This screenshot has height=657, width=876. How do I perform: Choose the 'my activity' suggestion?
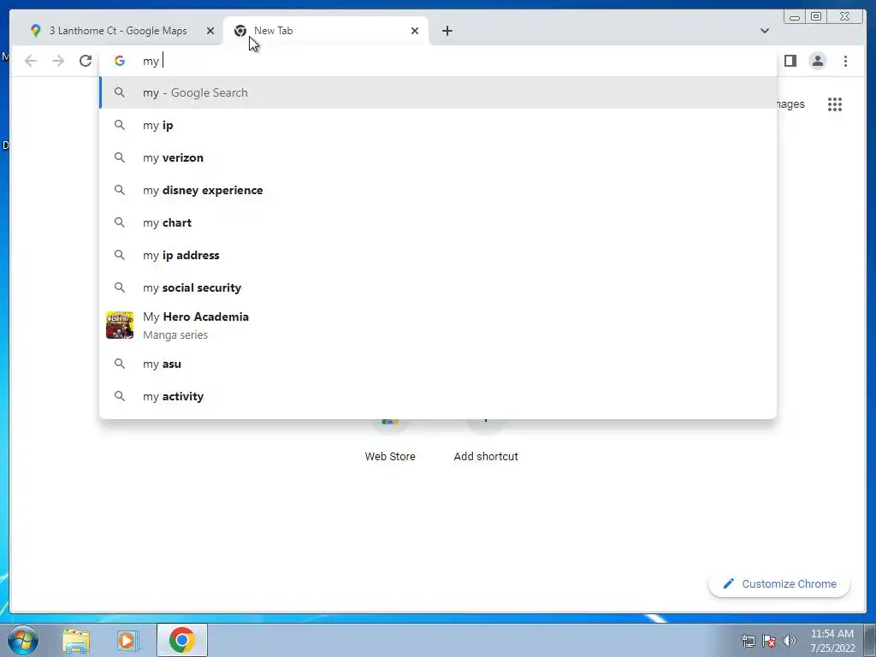click(438, 396)
